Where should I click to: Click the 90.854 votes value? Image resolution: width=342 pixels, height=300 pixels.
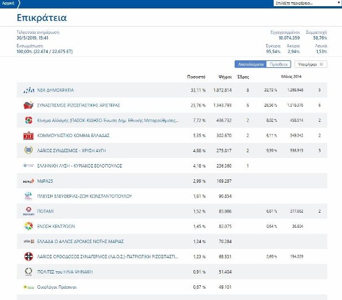(225, 196)
